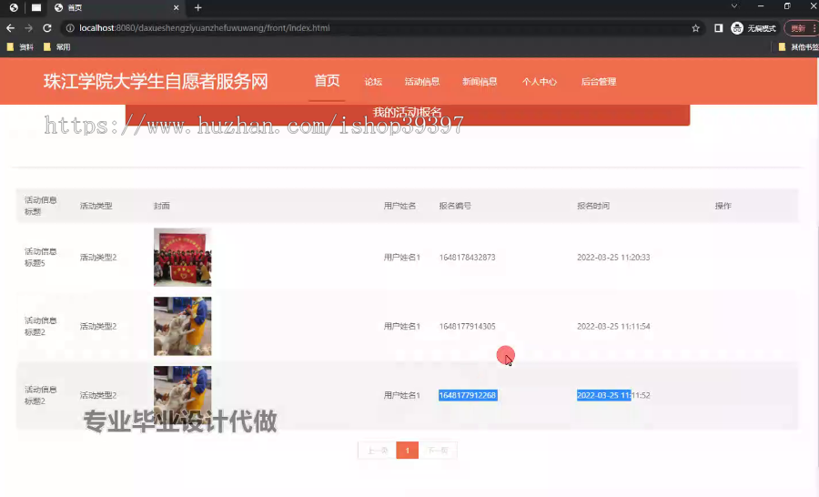Click timestamp 2022-03-25 11:11:54

click(613, 326)
